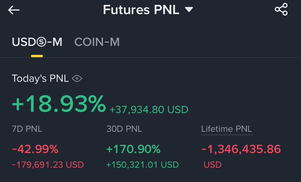Open the share icon
The height and width of the screenshot is (182, 301).
281,10
